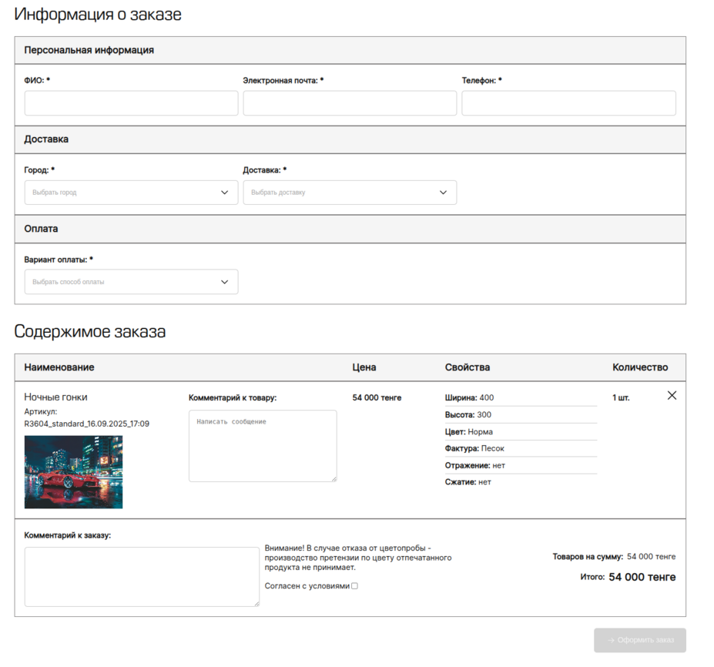The height and width of the screenshot is (667, 714).
Task: Click the Комментарий к товару text area
Action: [x=263, y=446]
